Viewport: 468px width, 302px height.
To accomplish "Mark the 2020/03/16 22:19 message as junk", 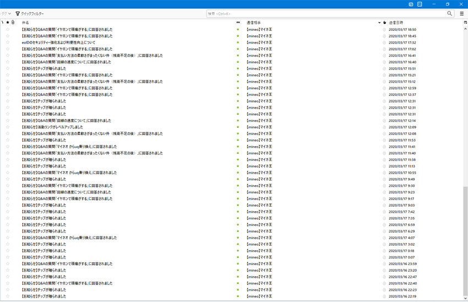I will (384, 296).
